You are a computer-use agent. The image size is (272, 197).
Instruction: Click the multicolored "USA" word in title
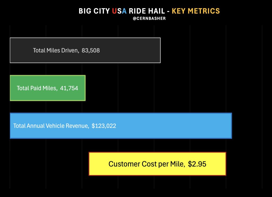click(x=119, y=11)
